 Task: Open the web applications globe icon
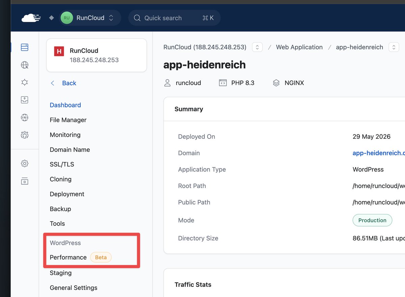click(25, 65)
